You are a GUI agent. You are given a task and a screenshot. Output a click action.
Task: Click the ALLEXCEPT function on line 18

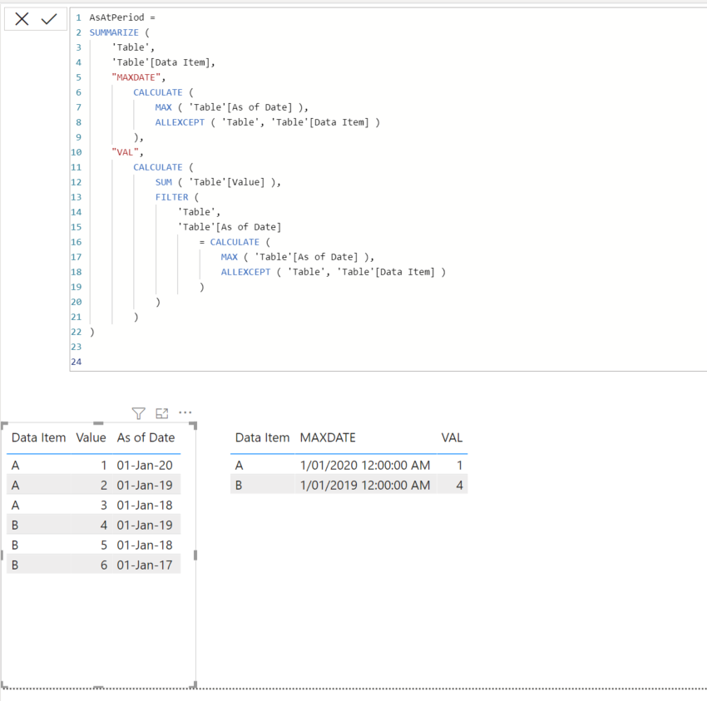point(245,272)
